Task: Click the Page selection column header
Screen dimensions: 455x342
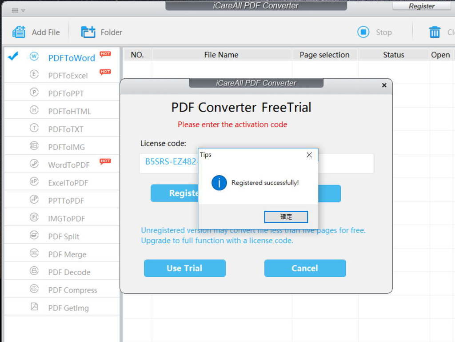Action: pyautogui.click(x=325, y=55)
